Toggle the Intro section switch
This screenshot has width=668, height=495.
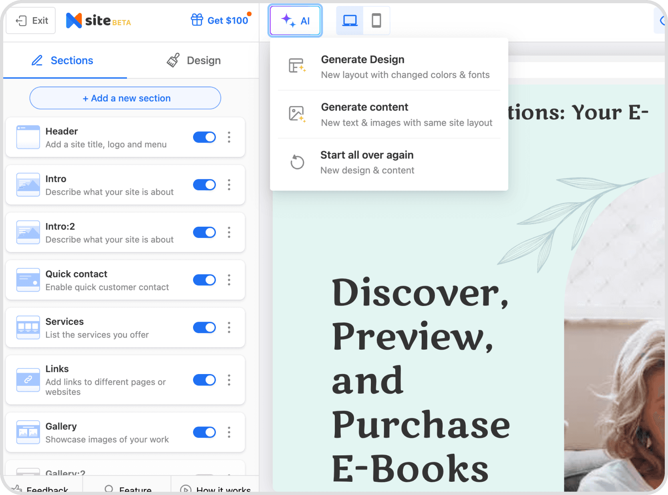point(204,185)
